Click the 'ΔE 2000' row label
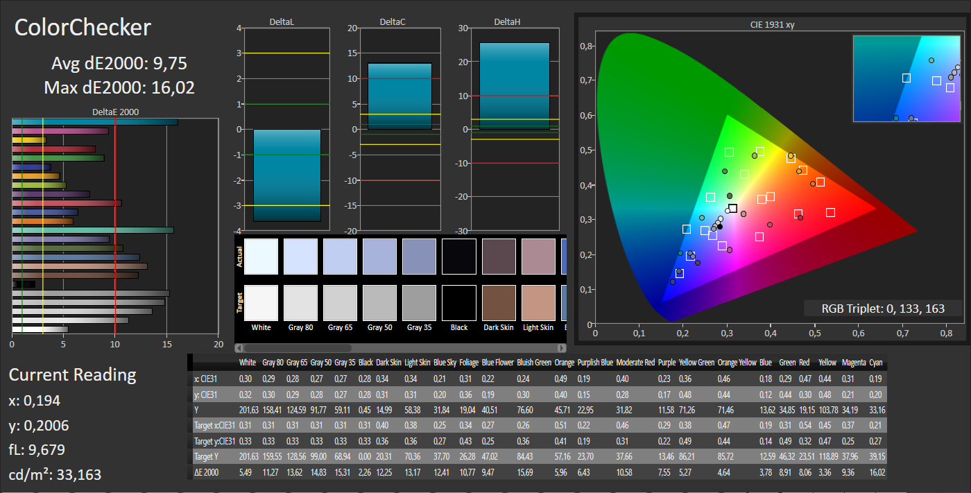This screenshot has height=493, width=971. [207, 473]
